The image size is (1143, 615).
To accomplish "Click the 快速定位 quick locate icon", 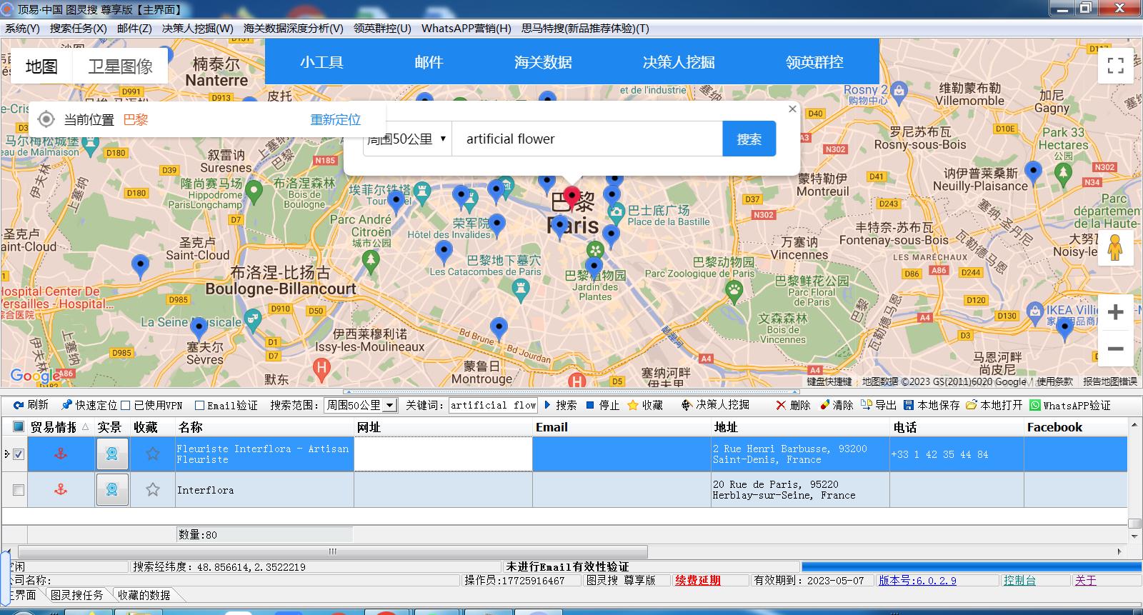I will tap(67, 405).
